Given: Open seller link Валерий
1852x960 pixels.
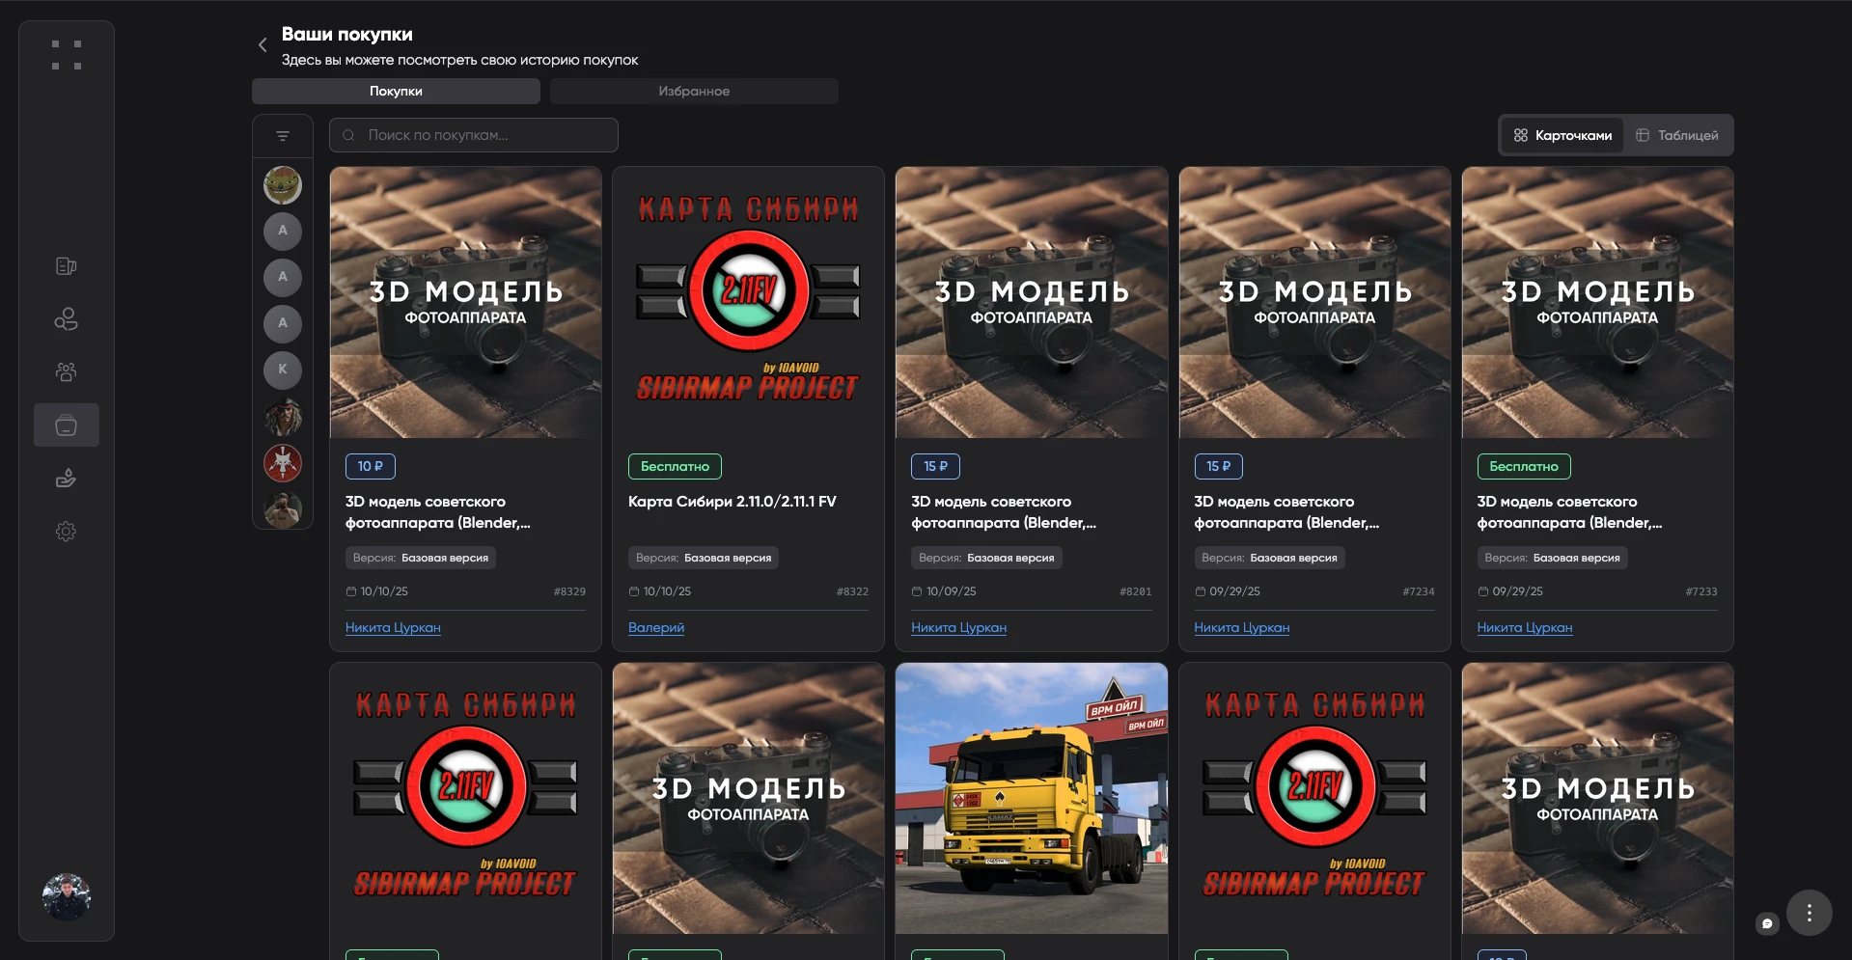Looking at the screenshot, I should 656,628.
